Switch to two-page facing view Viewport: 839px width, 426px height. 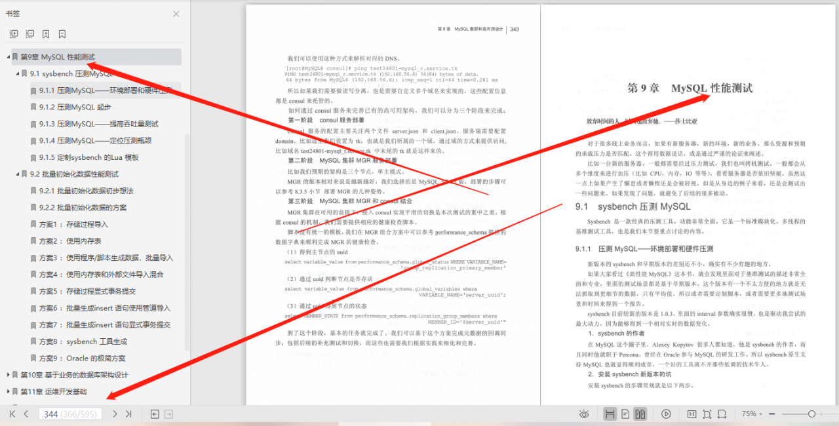[x=640, y=414]
